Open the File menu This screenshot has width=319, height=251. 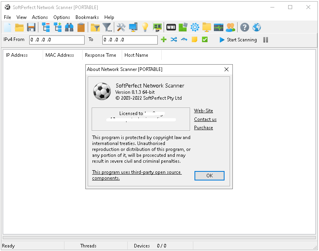click(x=8, y=17)
